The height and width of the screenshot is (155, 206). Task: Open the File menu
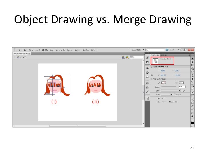(20, 50)
